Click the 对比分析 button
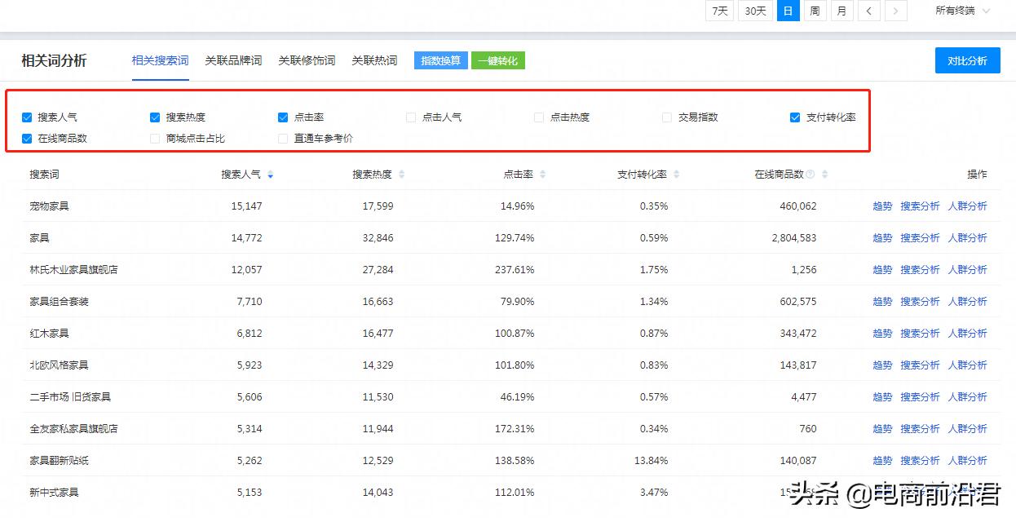This screenshot has height=522, width=1016. (967, 60)
